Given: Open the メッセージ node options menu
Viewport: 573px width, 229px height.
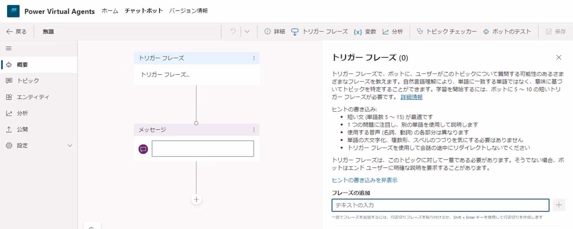Looking at the screenshot, I should click(x=254, y=130).
